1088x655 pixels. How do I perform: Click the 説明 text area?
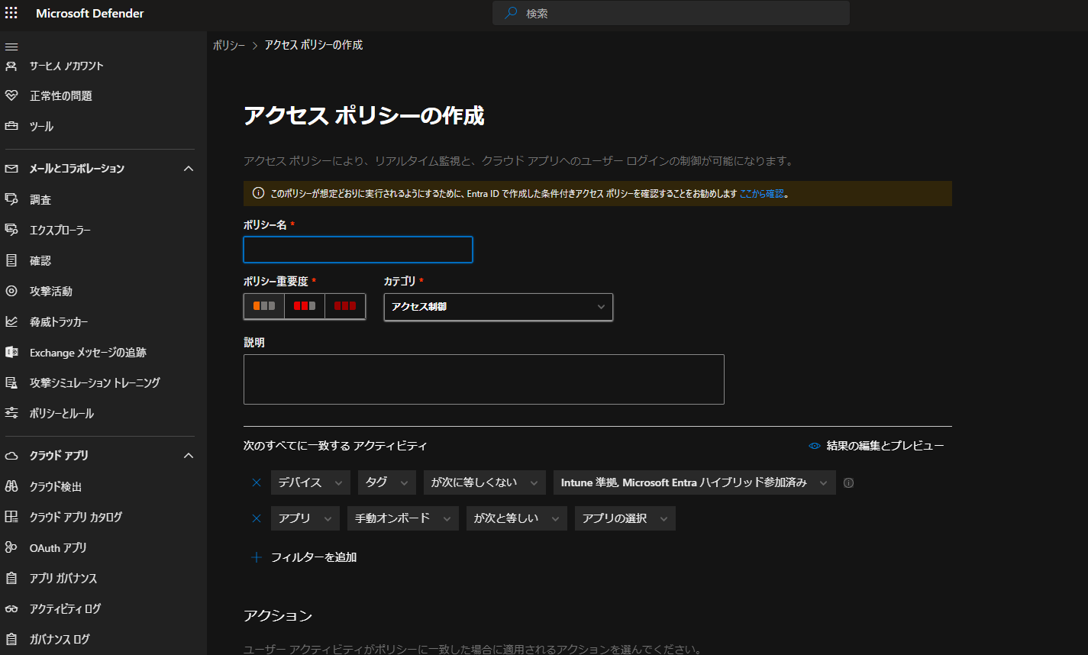[484, 379]
